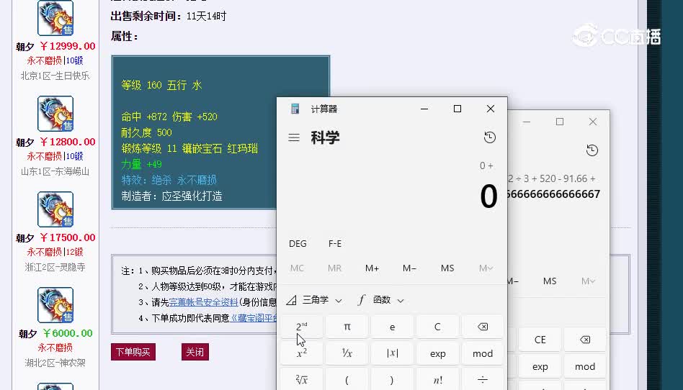683x390 pixels.
Task: Click mod key in front calculator
Action: click(x=483, y=353)
